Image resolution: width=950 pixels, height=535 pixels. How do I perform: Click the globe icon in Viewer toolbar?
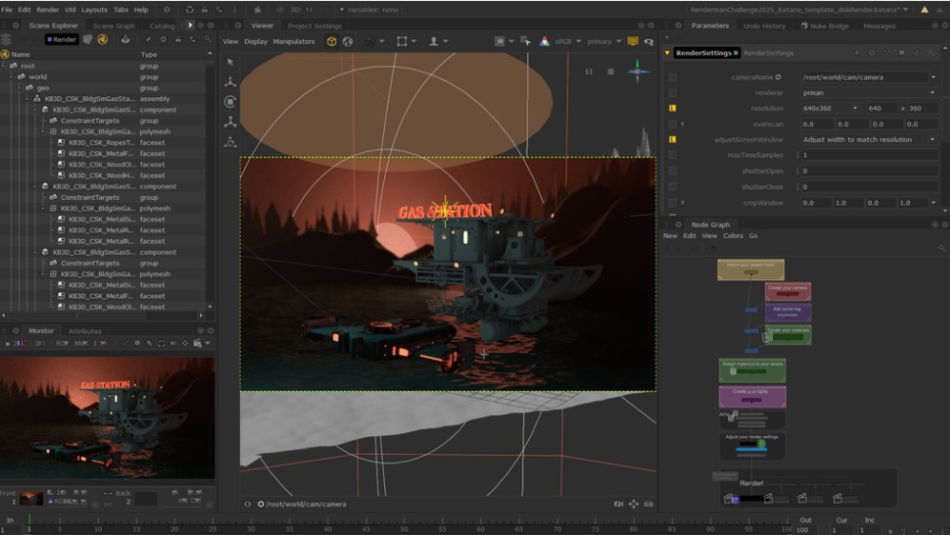348,42
